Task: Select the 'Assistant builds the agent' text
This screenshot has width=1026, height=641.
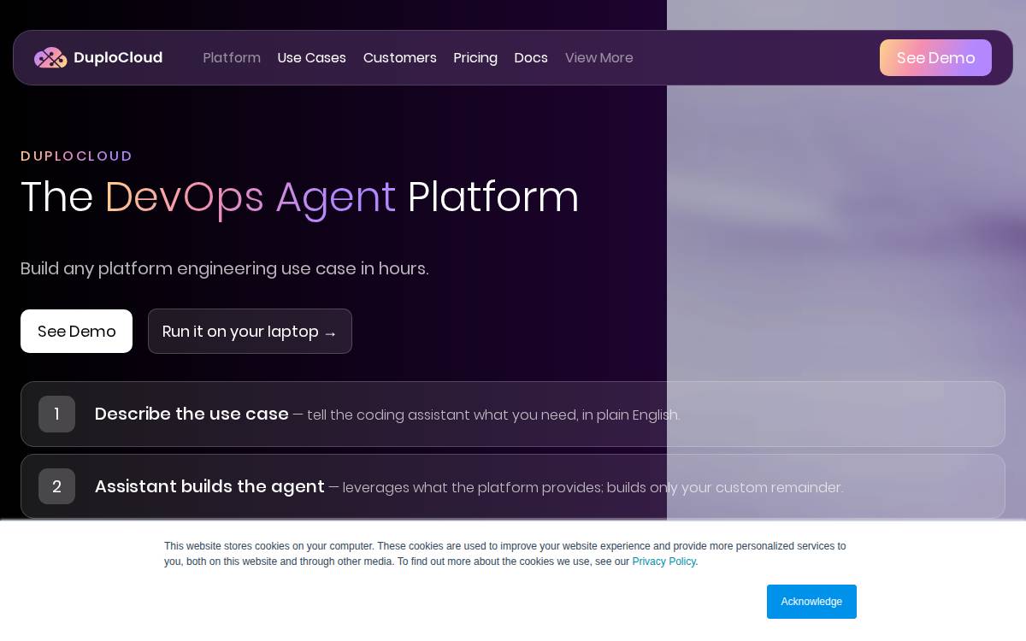Action: [209, 486]
